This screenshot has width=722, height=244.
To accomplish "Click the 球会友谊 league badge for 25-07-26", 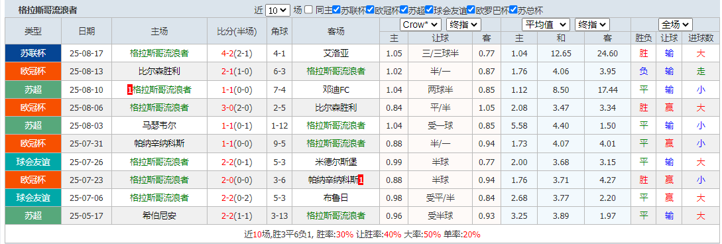I will coord(33,162).
